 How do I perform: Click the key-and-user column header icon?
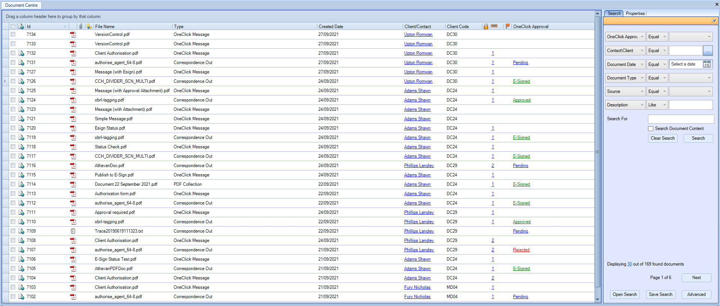89,27
